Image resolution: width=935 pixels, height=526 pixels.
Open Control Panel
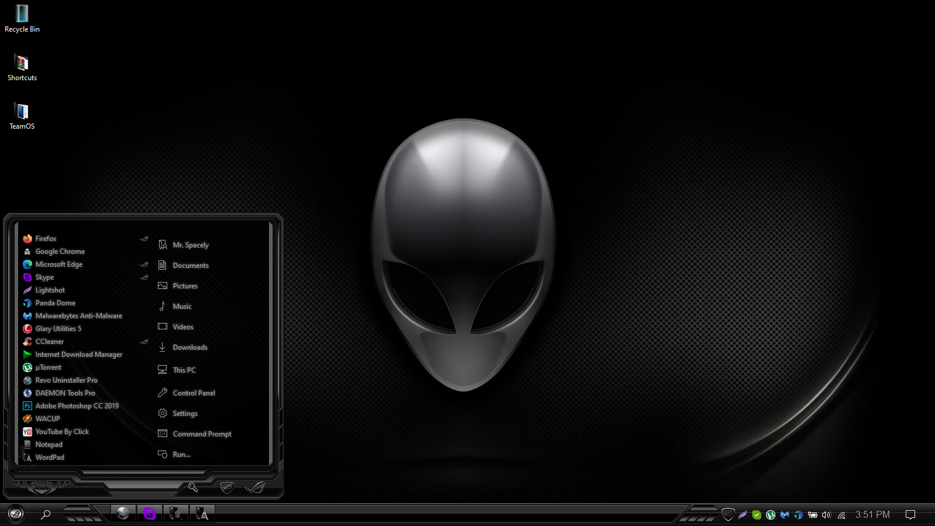click(x=187, y=393)
